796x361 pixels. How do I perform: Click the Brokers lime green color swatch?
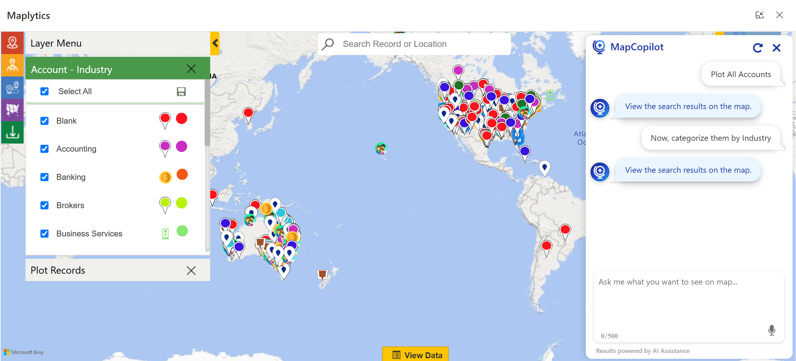182,203
